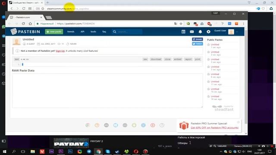Go back in the Chrome window
The height and width of the screenshot is (155, 276).
[9, 24]
